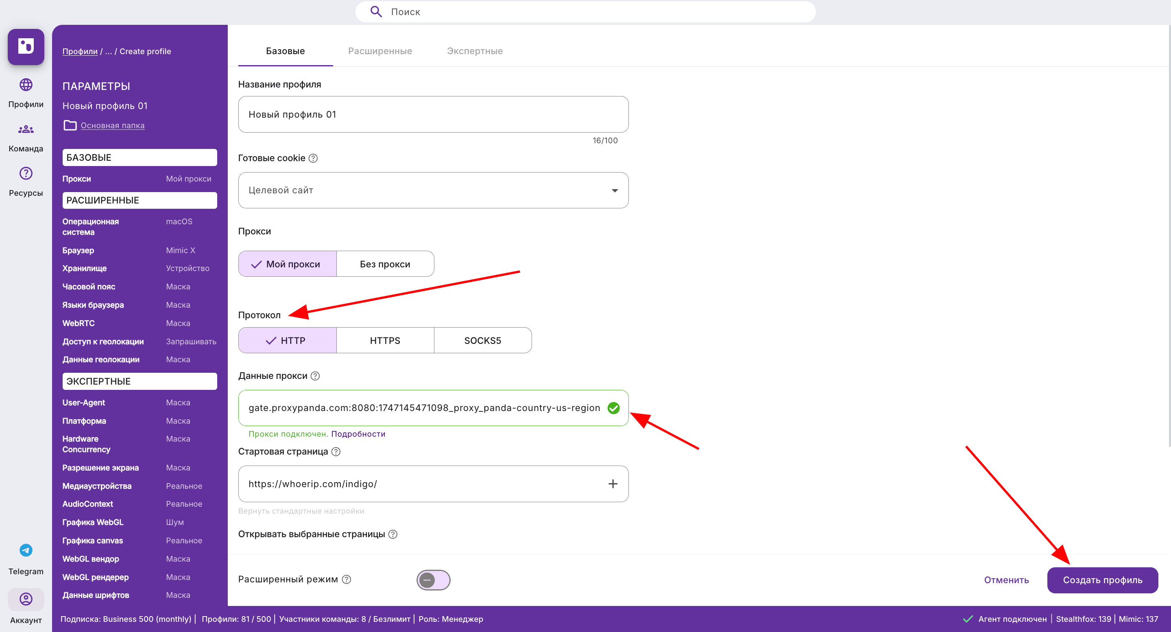This screenshot has width=1171, height=632.
Task: Select the Без прокси option
Action: click(385, 264)
